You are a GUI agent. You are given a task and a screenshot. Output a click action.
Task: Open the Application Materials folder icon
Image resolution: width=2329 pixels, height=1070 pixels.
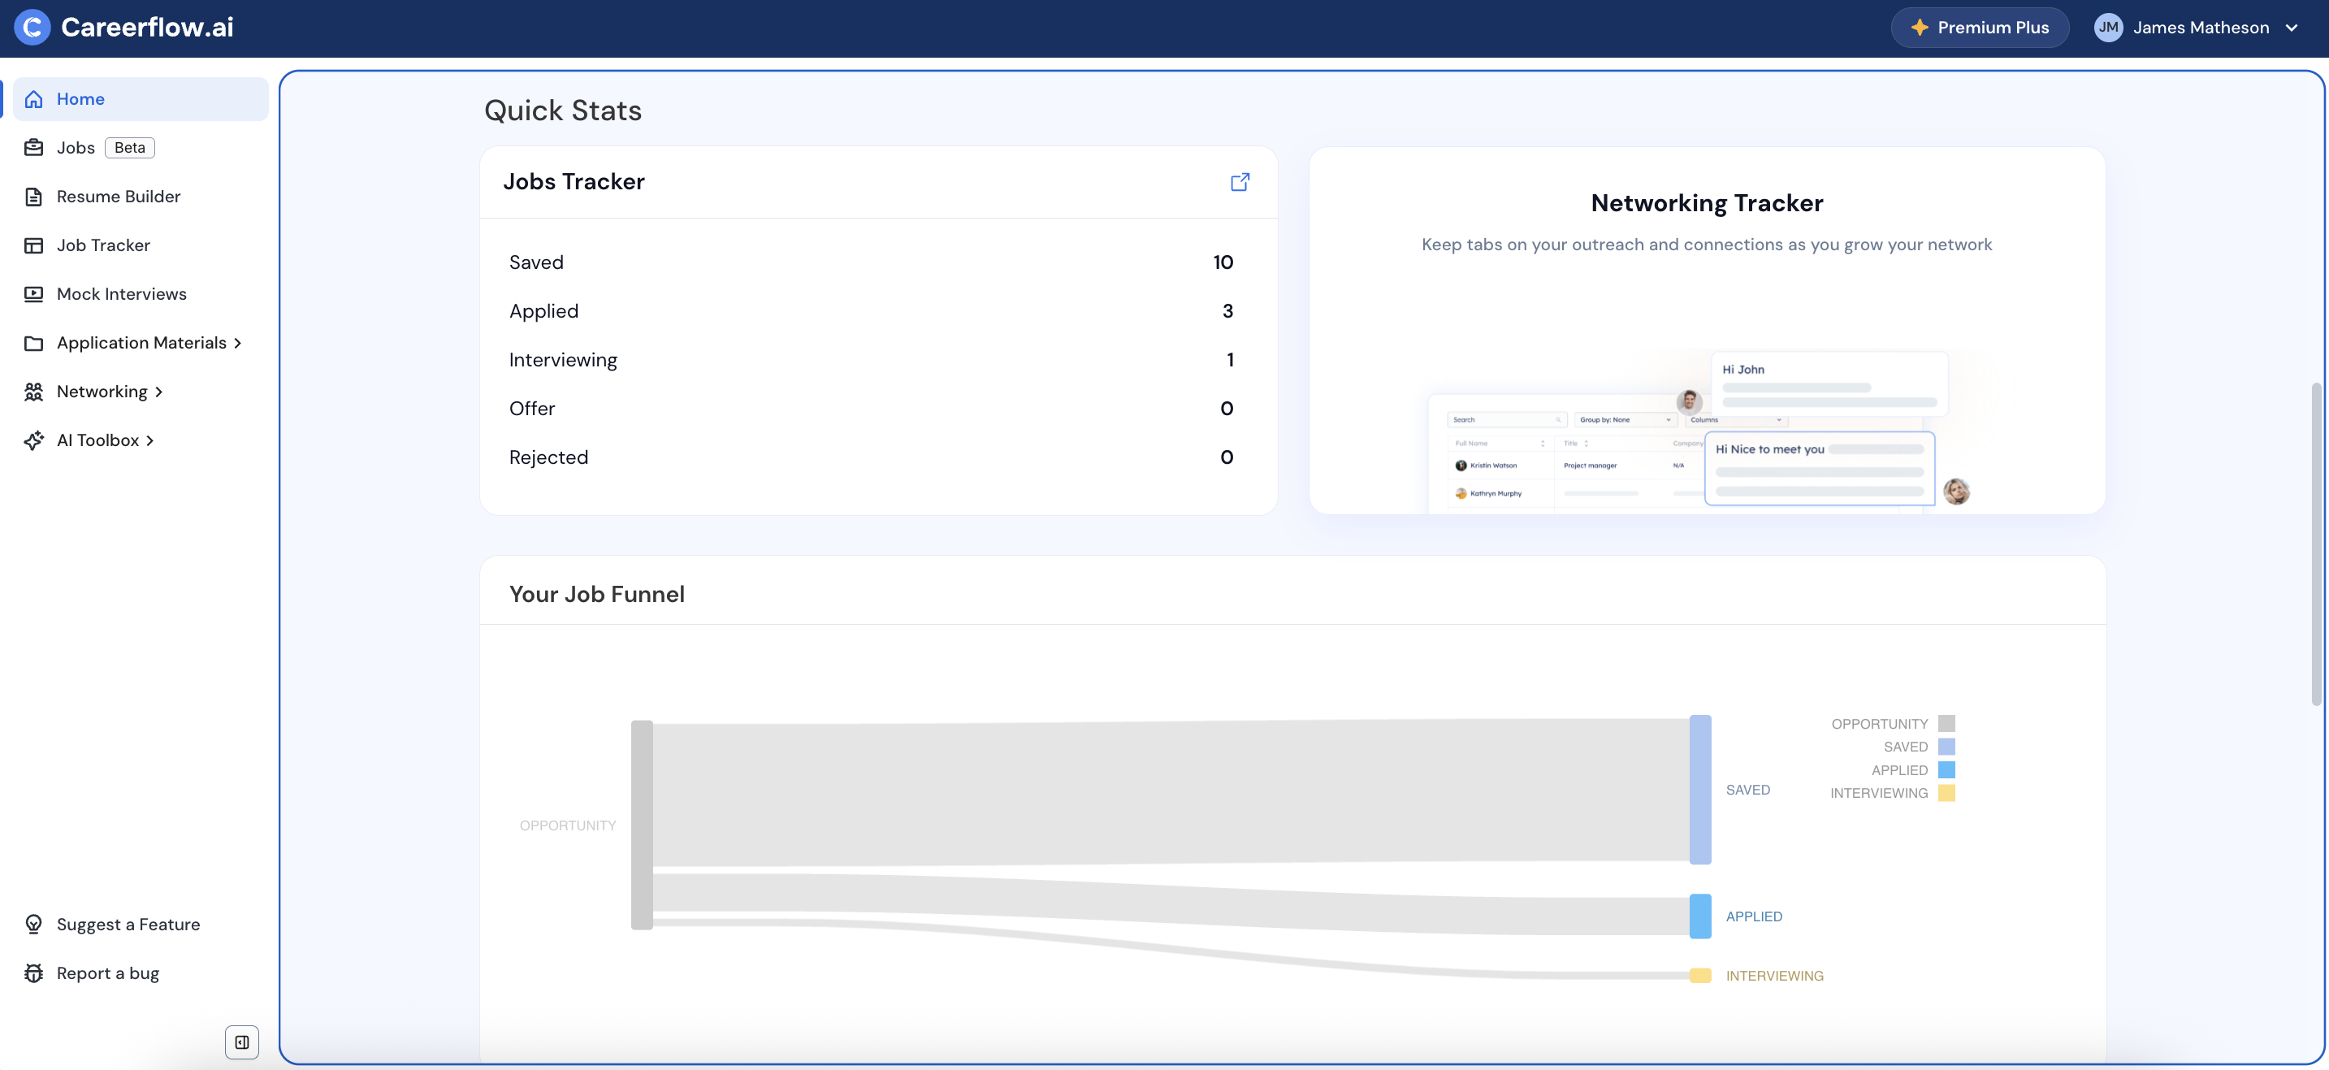click(33, 343)
